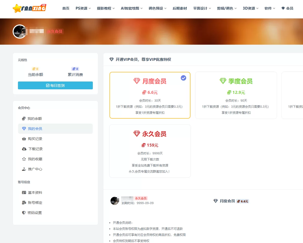Expand the 3D资源 dropdown chevron

[x=257, y=9]
